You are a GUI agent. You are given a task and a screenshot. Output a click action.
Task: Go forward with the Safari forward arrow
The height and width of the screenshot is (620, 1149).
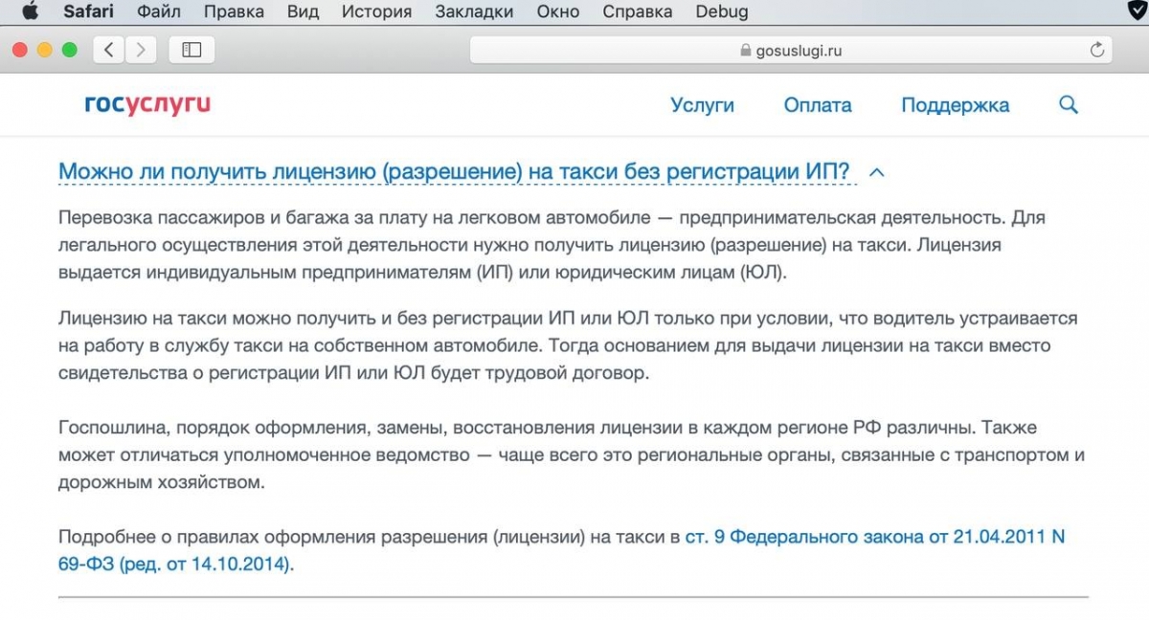141,50
